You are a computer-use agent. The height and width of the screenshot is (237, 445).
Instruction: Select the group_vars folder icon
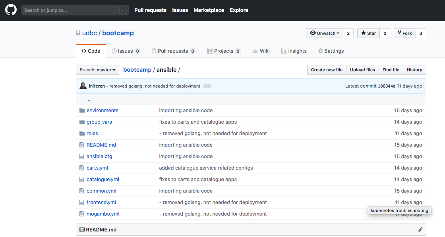tap(82, 122)
